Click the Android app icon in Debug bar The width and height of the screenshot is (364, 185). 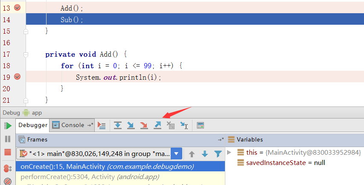click(x=26, y=113)
